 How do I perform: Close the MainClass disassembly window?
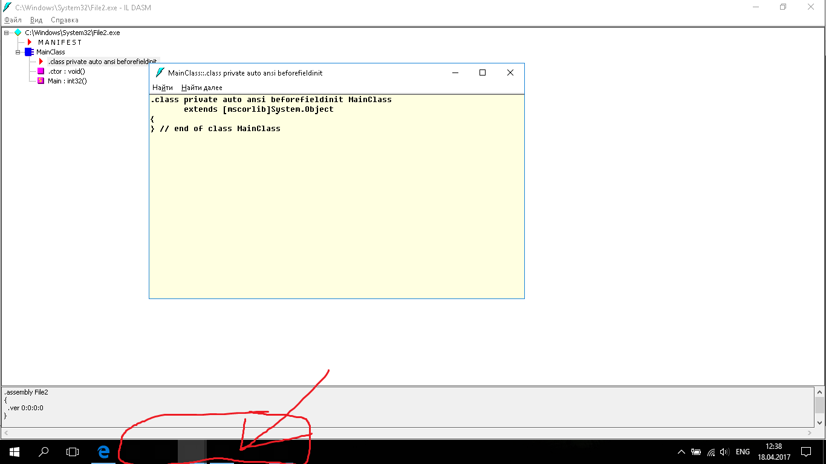(510, 72)
